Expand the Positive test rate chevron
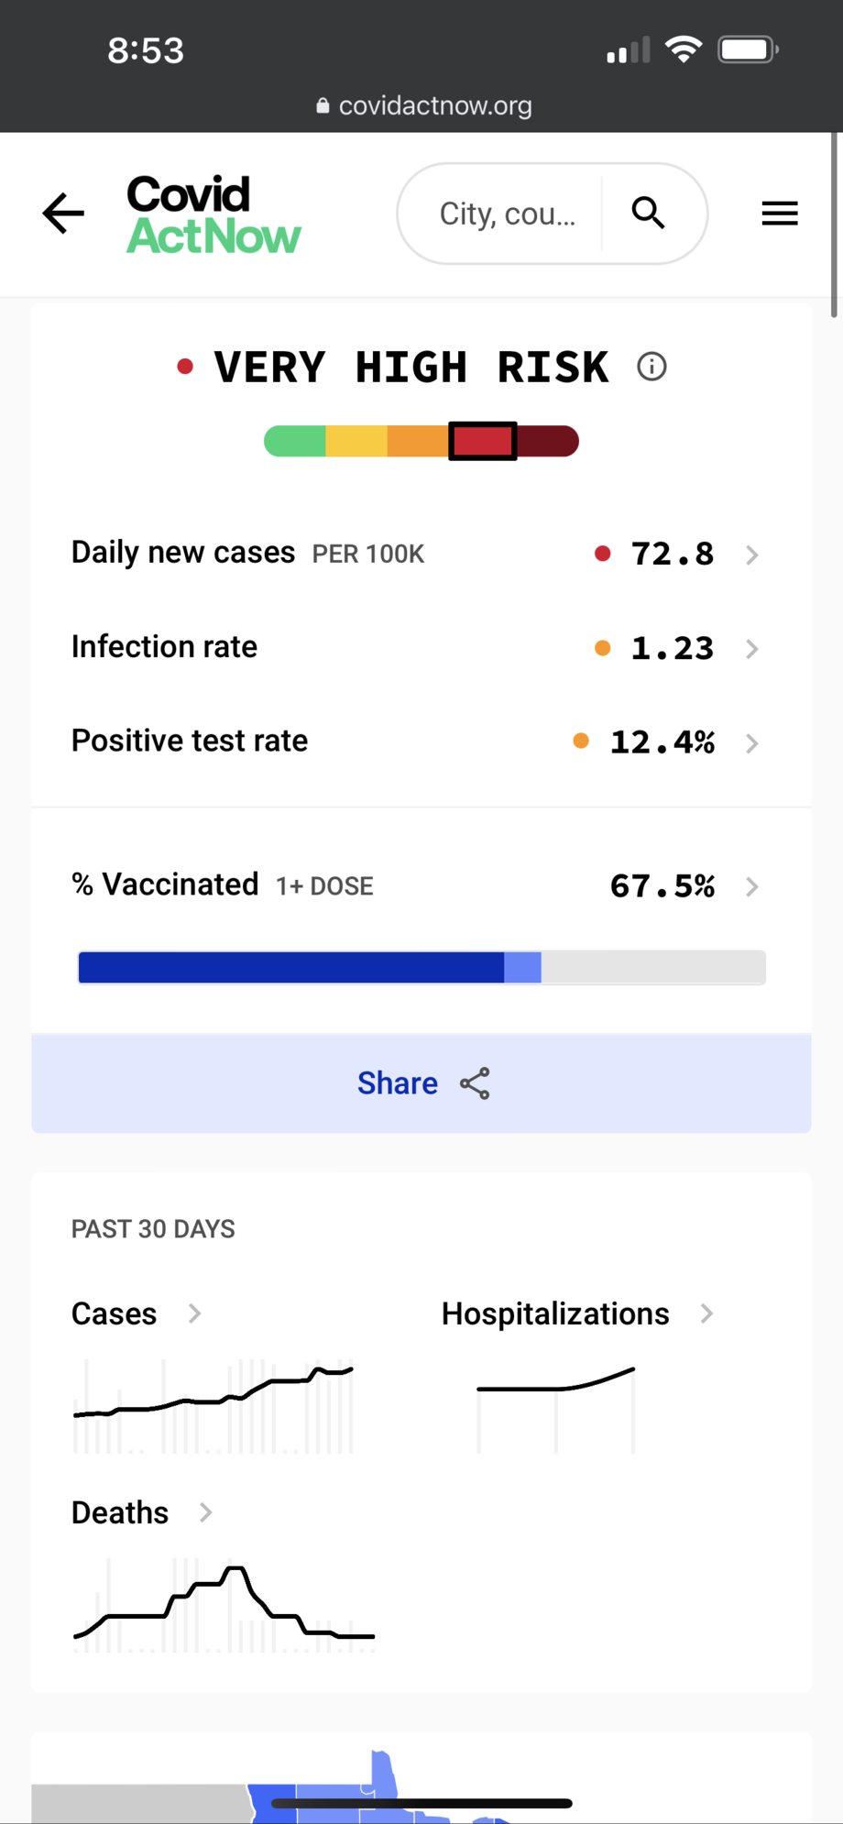The height and width of the screenshot is (1824, 843). click(x=751, y=743)
